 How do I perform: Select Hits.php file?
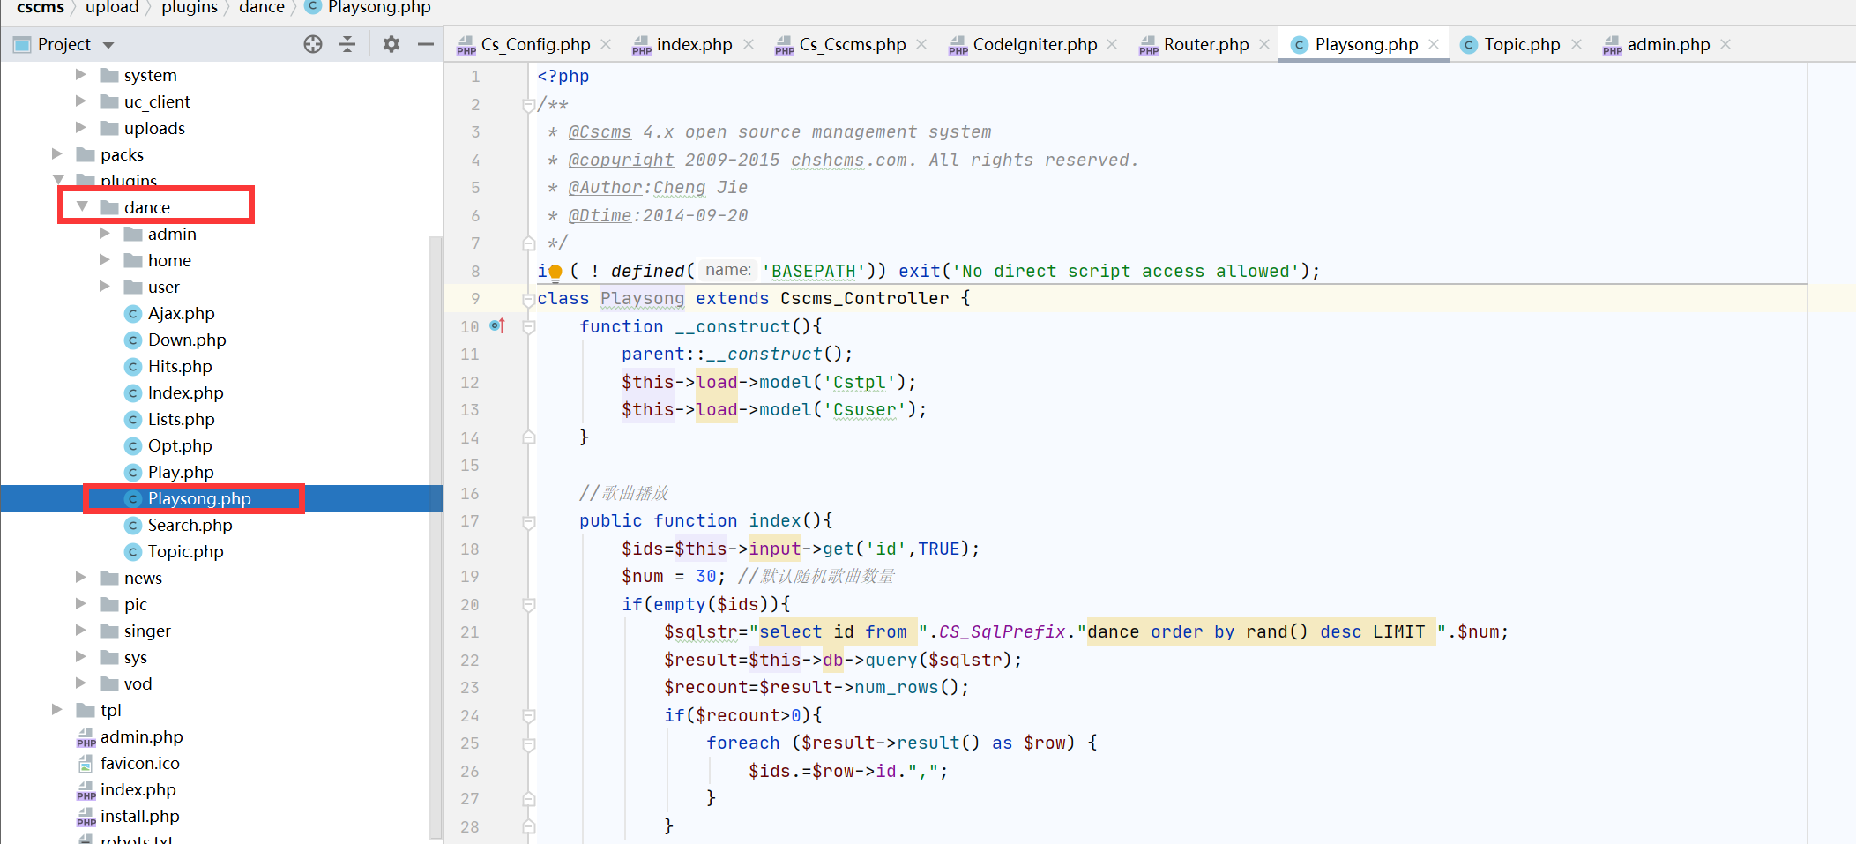pos(180,366)
